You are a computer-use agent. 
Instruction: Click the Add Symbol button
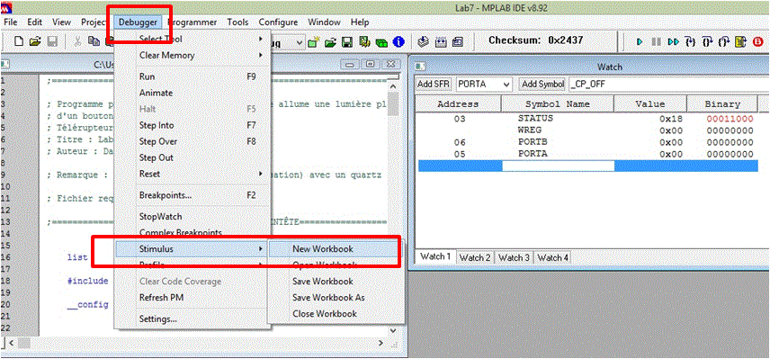(x=542, y=85)
